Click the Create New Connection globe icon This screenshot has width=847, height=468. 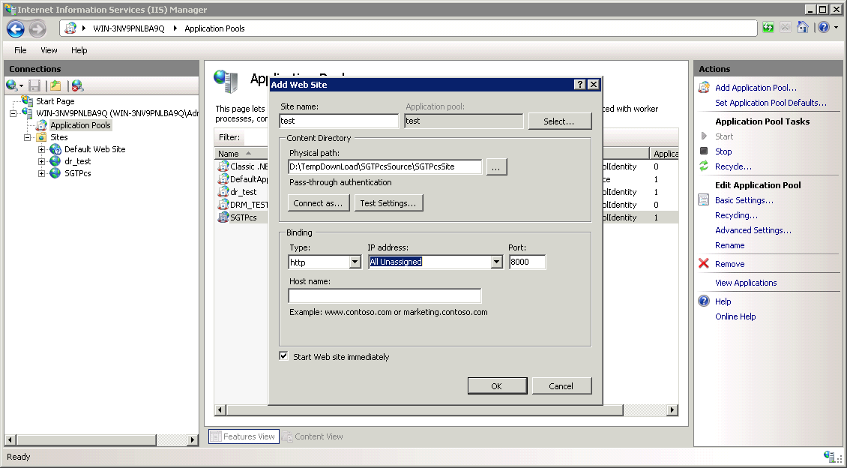click(11, 85)
